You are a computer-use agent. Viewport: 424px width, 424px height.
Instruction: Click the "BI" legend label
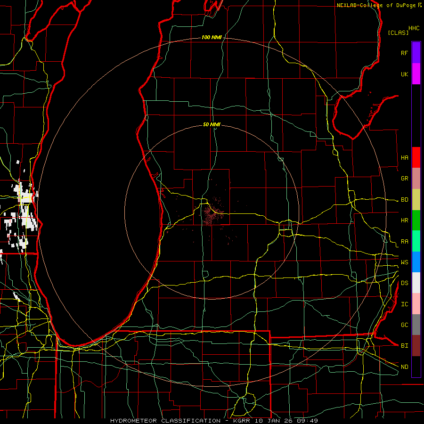click(x=404, y=346)
